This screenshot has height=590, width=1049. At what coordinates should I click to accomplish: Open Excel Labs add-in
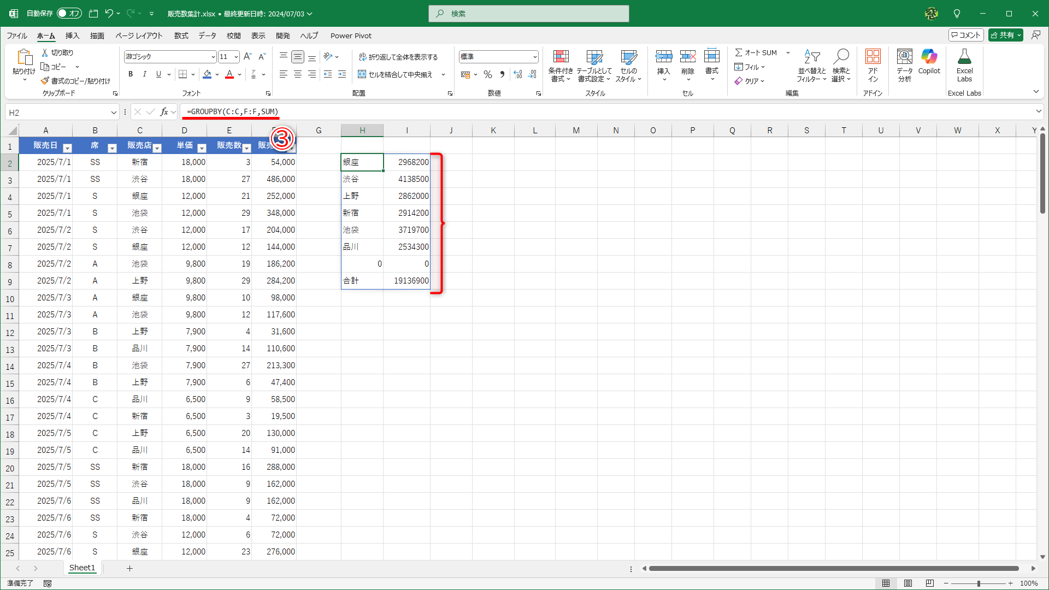point(964,64)
